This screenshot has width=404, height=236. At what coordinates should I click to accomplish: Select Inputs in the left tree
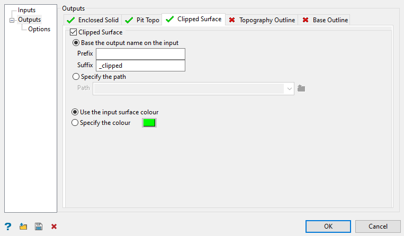27,10
